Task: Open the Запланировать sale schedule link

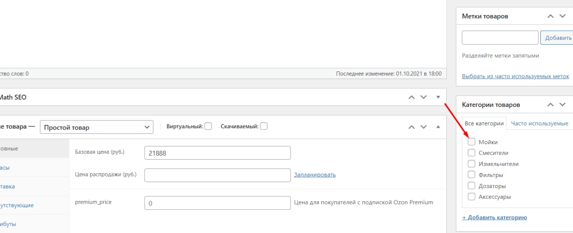Action: (315, 175)
